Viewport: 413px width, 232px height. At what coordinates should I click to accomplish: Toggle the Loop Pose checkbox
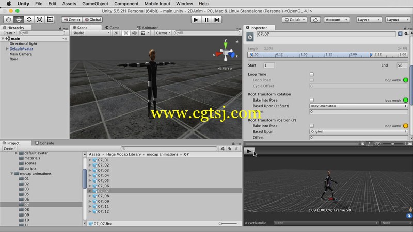(312, 80)
